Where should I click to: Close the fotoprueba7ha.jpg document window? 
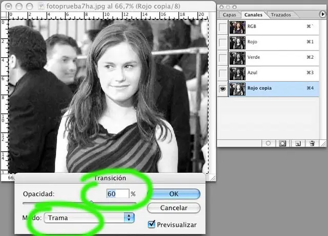coord(9,7)
